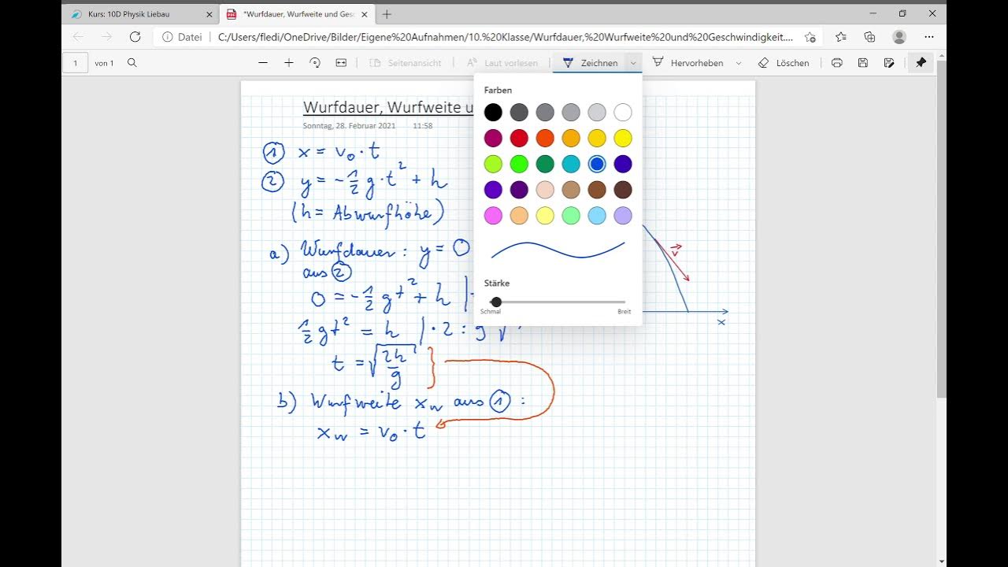Image resolution: width=1008 pixels, height=567 pixels.
Task: Close the Wurfdauer PDF tab
Action: pos(364,14)
